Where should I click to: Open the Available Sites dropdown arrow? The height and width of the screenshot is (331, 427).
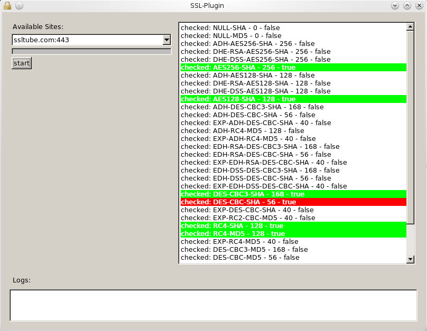[x=166, y=40]
